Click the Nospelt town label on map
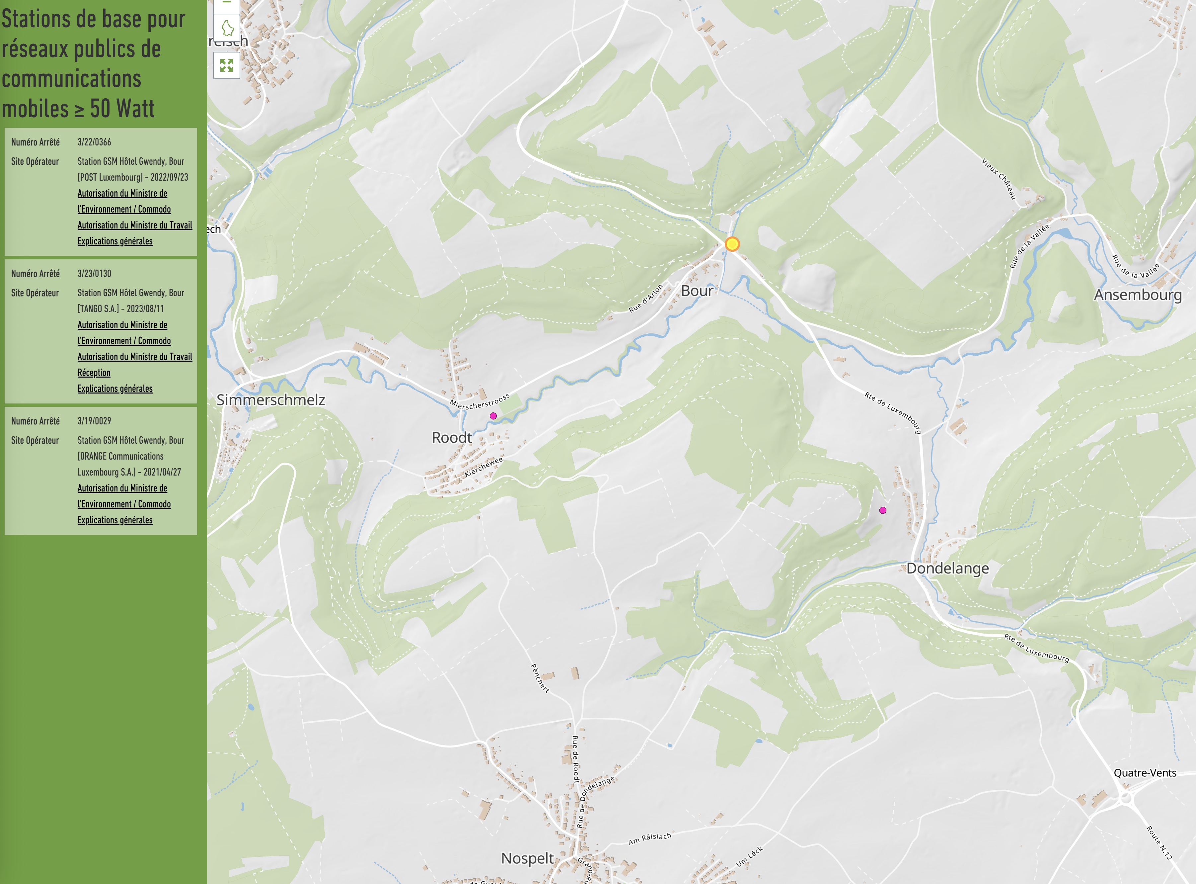This screenshot has width=1196, height=884. coord(527,858)
